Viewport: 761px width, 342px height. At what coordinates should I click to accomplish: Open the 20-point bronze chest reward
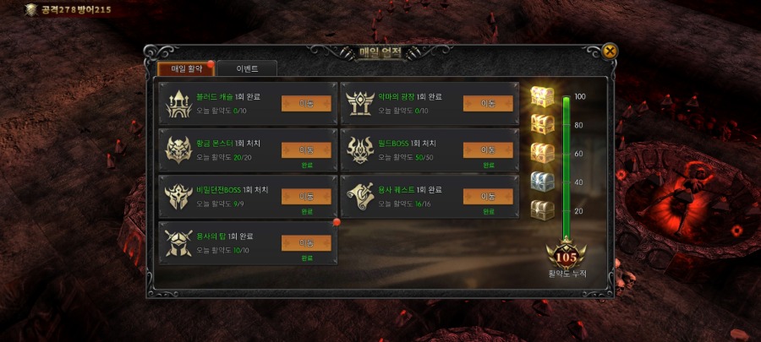(543, 210)
